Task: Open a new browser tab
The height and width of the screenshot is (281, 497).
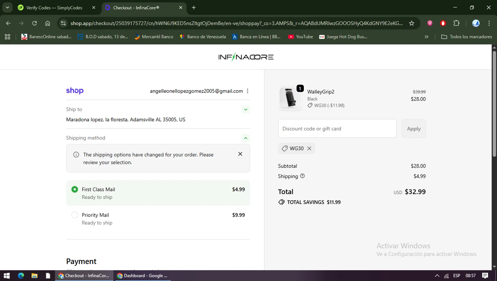Action: pos(194,7)
